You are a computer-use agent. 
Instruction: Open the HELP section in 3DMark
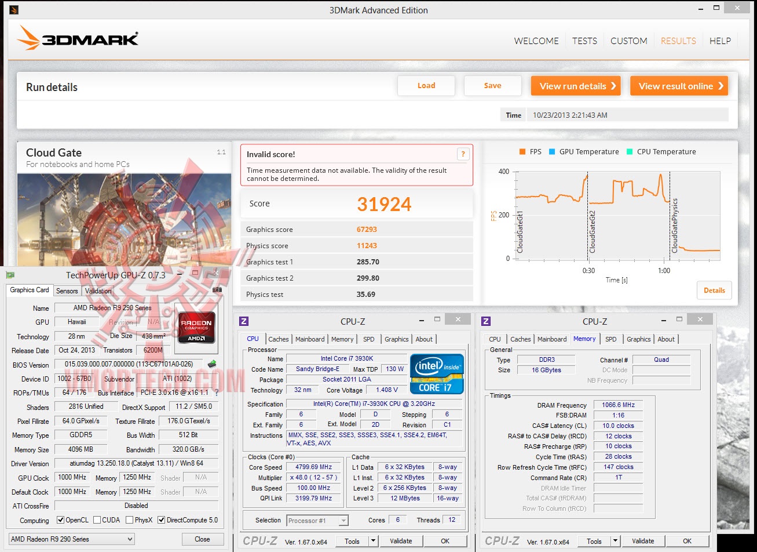tap(720, 41)
